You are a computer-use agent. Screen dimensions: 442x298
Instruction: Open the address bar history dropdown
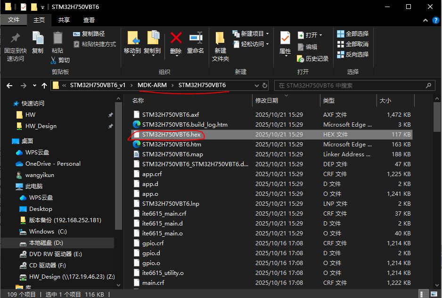pyautogui.click(x=256, y=85)
